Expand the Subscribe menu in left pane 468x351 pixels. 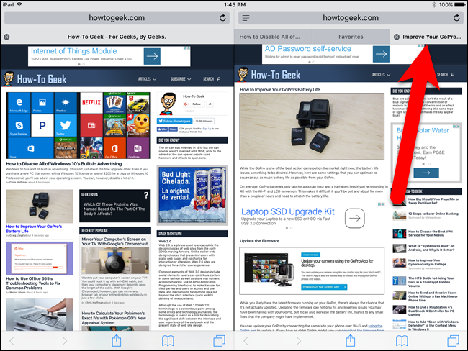tap(181, 79)
